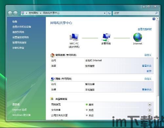
Task: Click 网络和共享中心 in the breadcrumb path
Action: tap(51, 13)
